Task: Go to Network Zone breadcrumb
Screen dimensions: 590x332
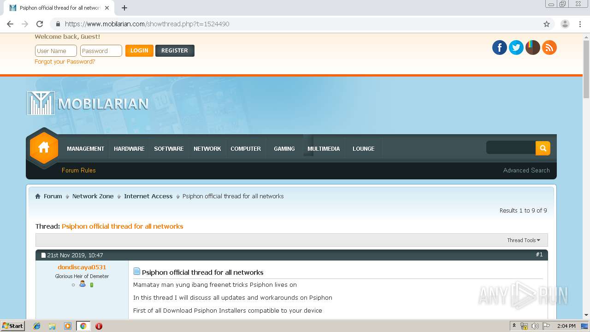Action: pos(93,196)
